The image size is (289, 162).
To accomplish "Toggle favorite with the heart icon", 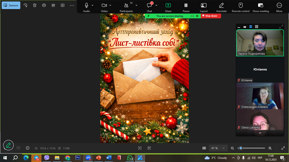I will tap(18, 148).
